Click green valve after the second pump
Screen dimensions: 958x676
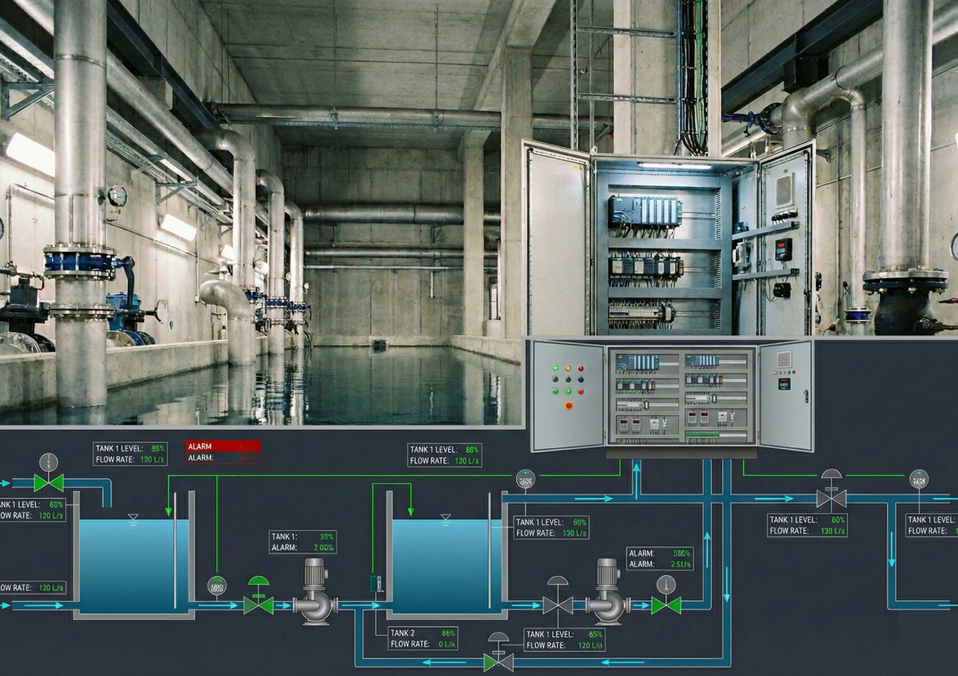tap(666, 606)
